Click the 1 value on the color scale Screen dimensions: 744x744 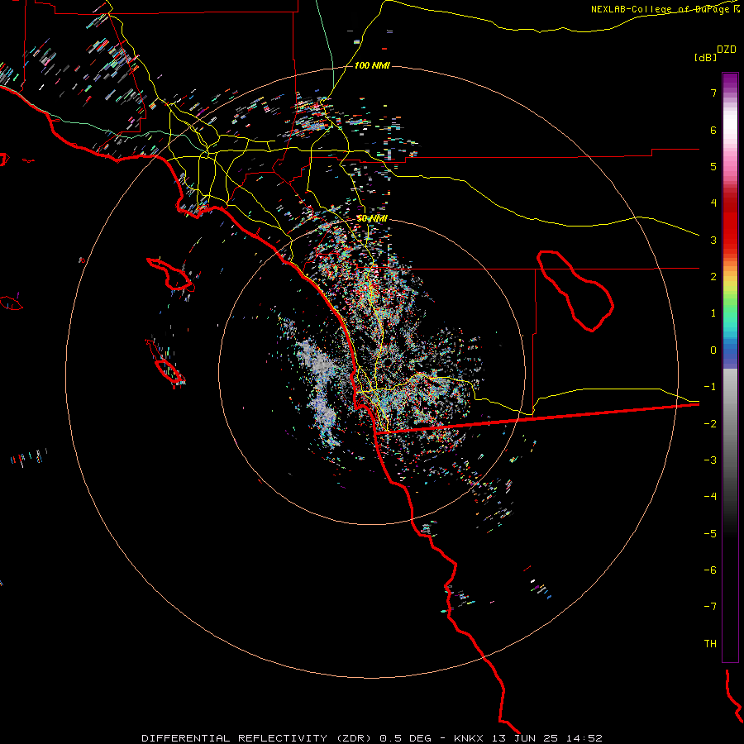(713, 313)
